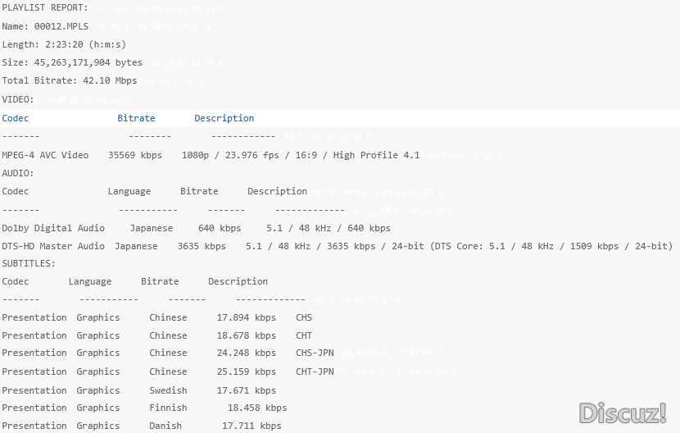This screenshot has width=680, height=433.
Task: Select the PLAYLIST REPORT heading text
Action: tap(44, 8)
